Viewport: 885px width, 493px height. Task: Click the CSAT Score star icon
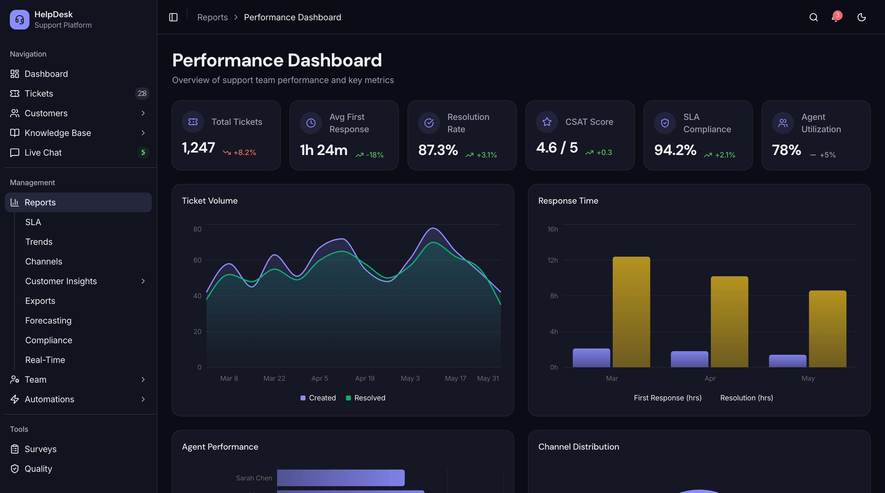pyautogui.click(x=546, y=122)
